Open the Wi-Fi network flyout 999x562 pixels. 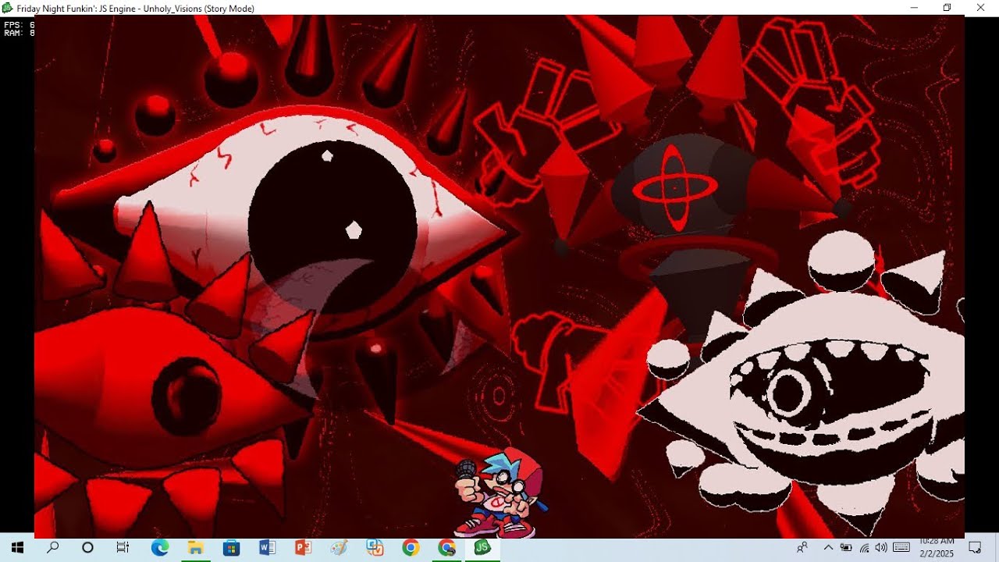point(864,548)
